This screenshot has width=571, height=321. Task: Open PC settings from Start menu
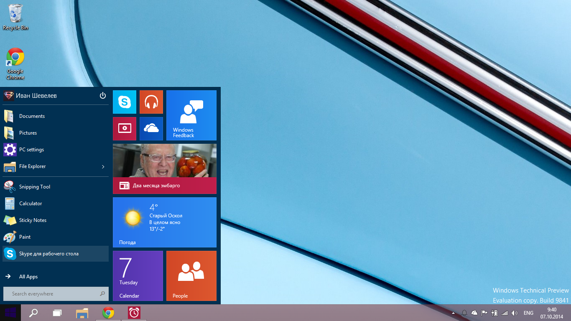click(x=31, y=150)
